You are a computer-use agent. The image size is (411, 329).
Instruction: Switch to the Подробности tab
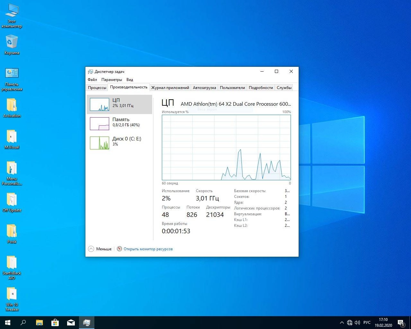point(261,88)
